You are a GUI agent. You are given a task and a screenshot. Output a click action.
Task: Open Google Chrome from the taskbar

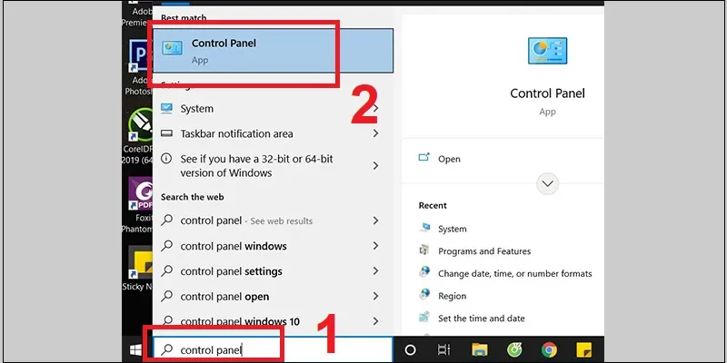click(549, 349)
